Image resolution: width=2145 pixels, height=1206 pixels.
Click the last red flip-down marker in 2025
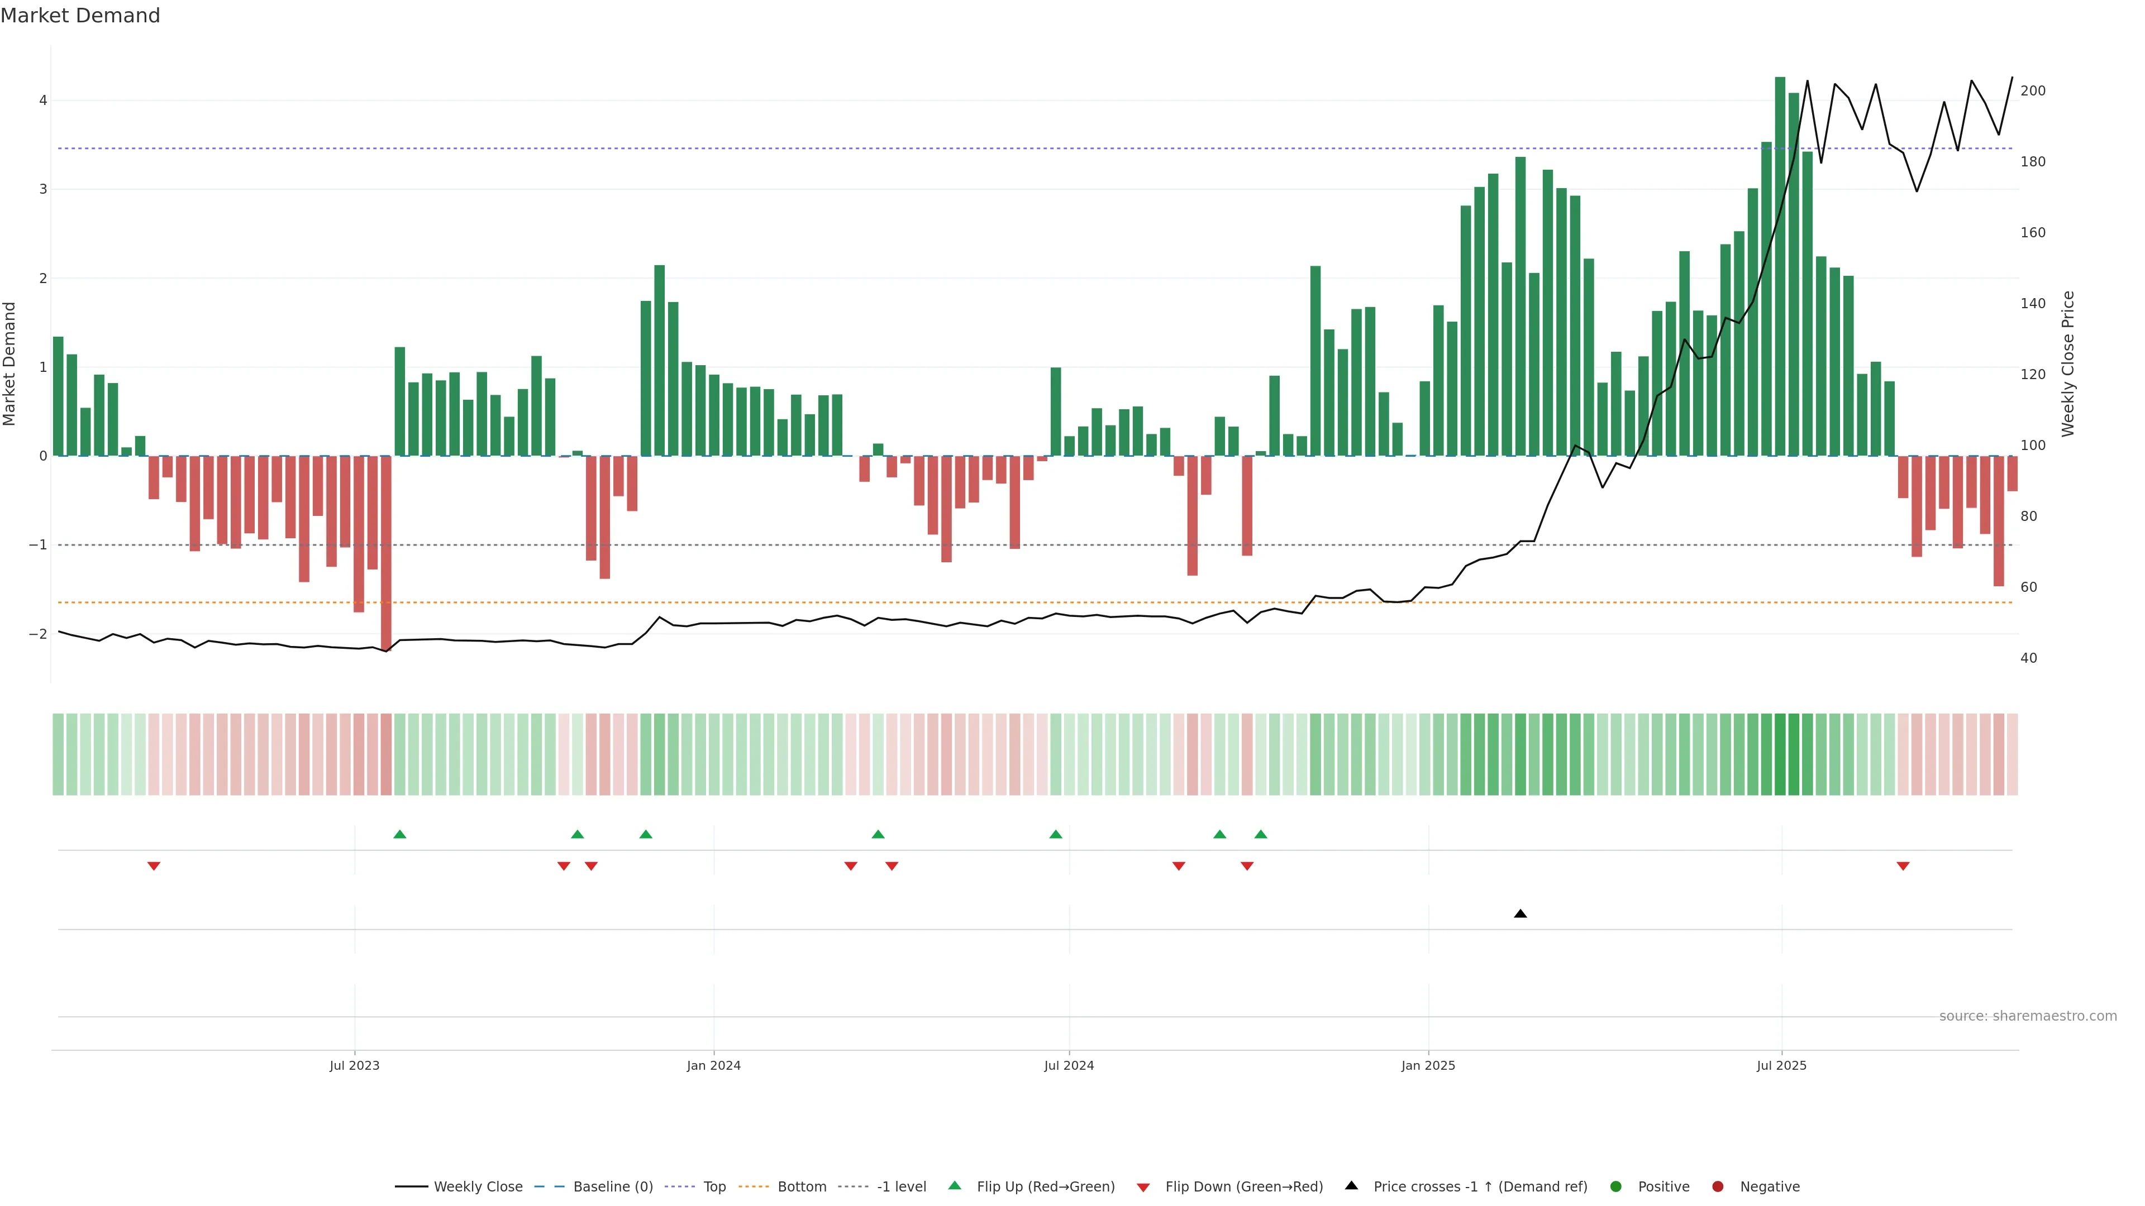point(1903,867)
